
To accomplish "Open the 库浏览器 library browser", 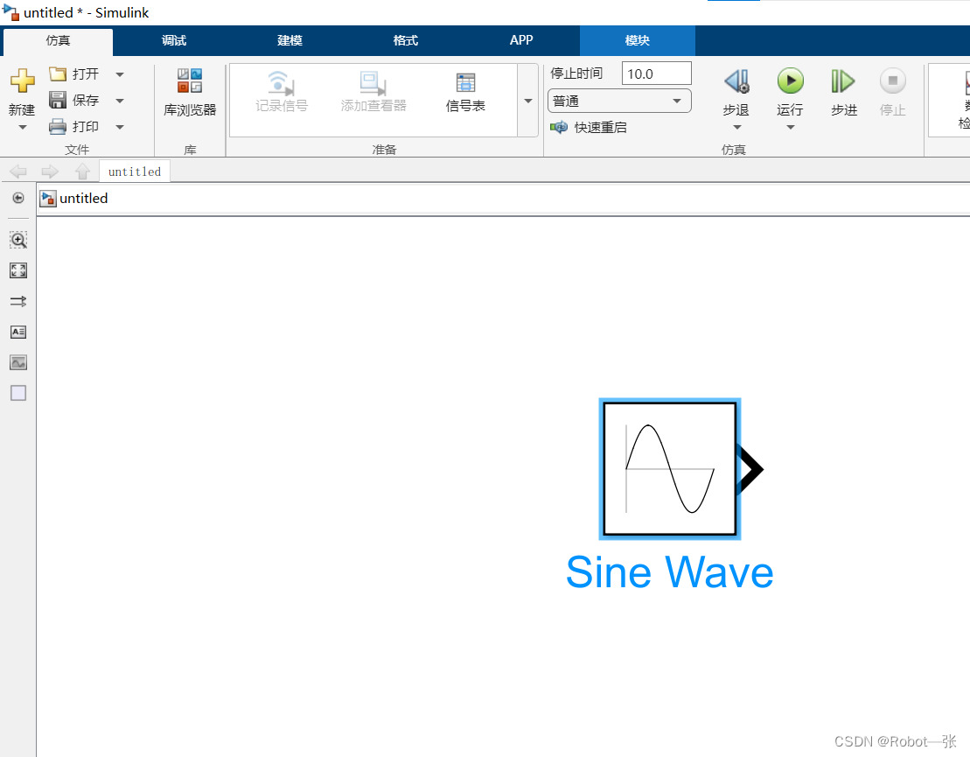I will (190, 93).
